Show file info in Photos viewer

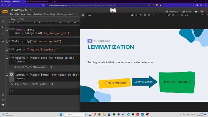(149, 15)
